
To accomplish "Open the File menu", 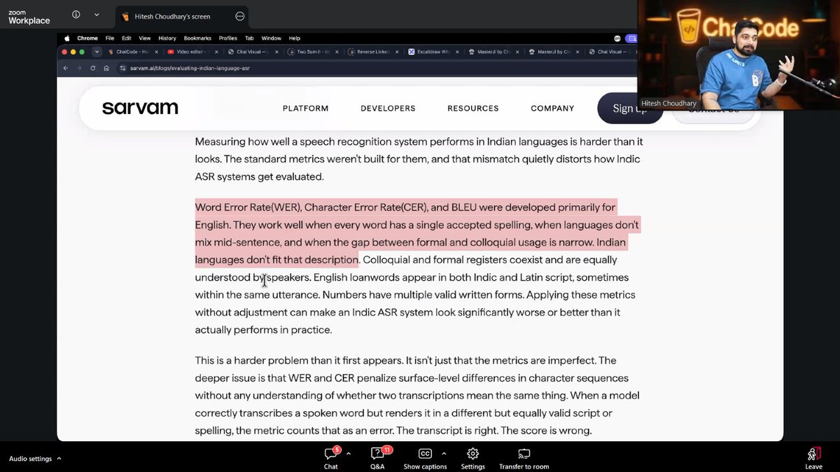I will click(111, 39).
